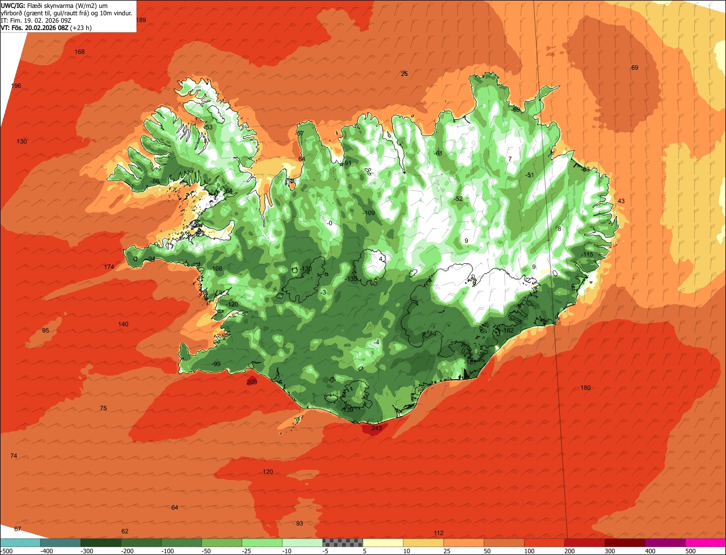Click the legend swatch between 25 and 50
Image resolution: width=726 pixels, height=555 pixels.
(463, 543)
